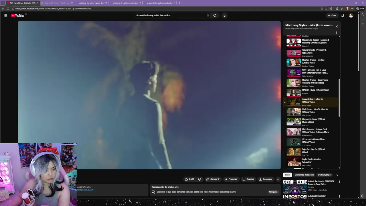Dislike the video
This screenshot has height=206, width=366.
200,179
